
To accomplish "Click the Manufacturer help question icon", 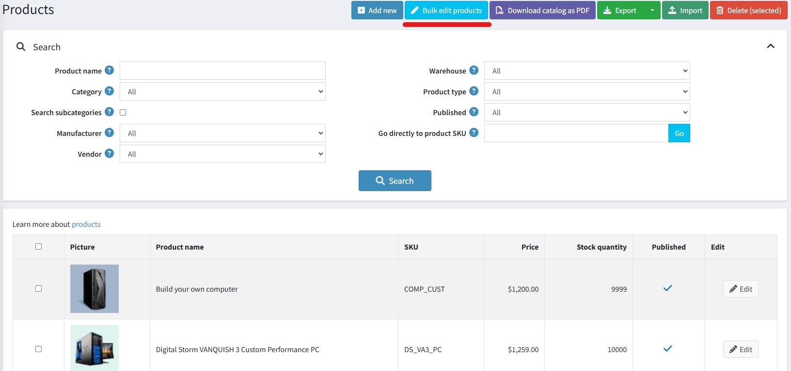I will pyautogui.click(x=110, y=133).
